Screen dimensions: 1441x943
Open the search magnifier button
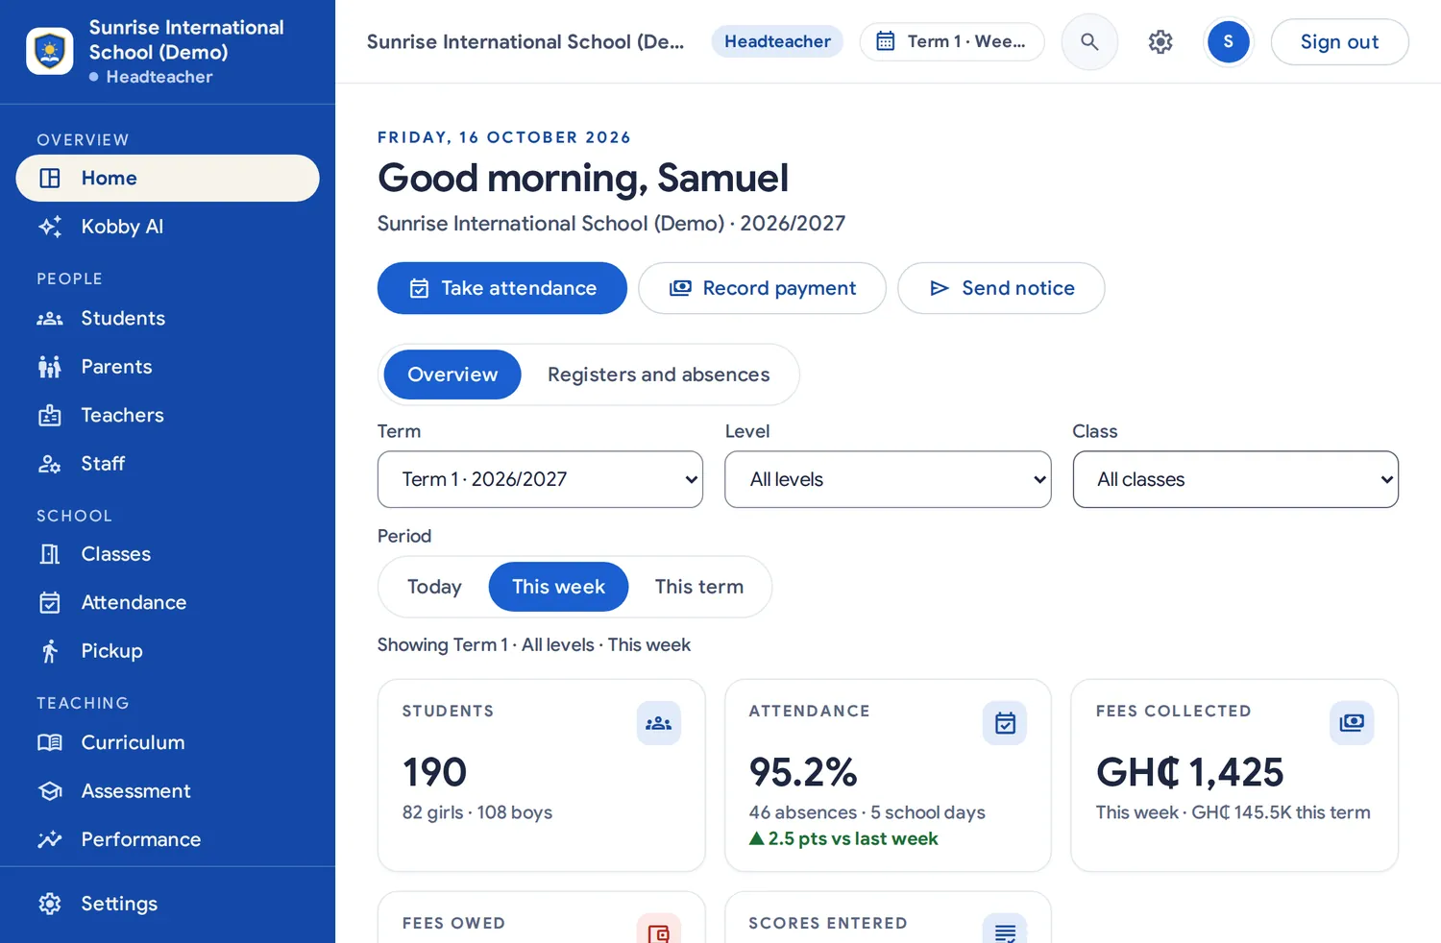pyautogui.click(x=1089, y=42)
